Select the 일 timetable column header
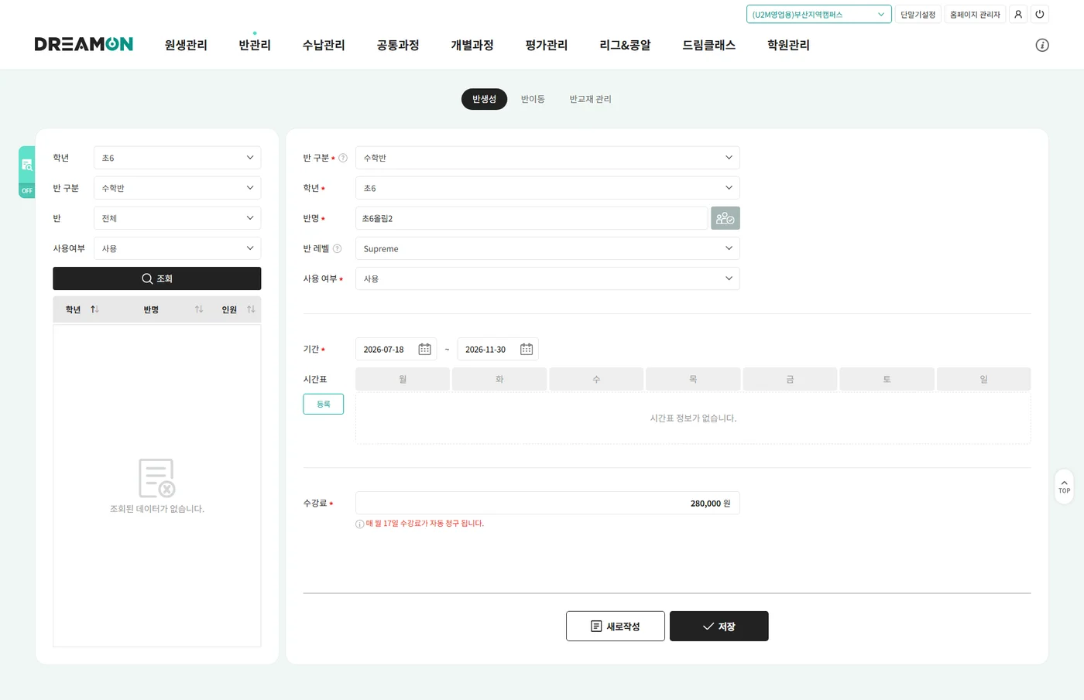 pyautogui.click(x=983, y=379)
